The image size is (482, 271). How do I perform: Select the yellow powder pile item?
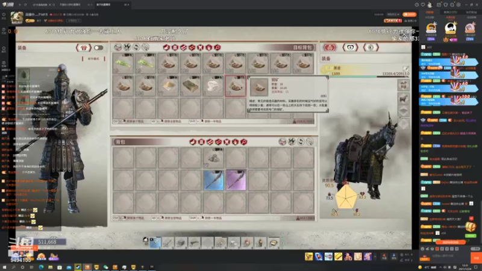coord(168,86)
